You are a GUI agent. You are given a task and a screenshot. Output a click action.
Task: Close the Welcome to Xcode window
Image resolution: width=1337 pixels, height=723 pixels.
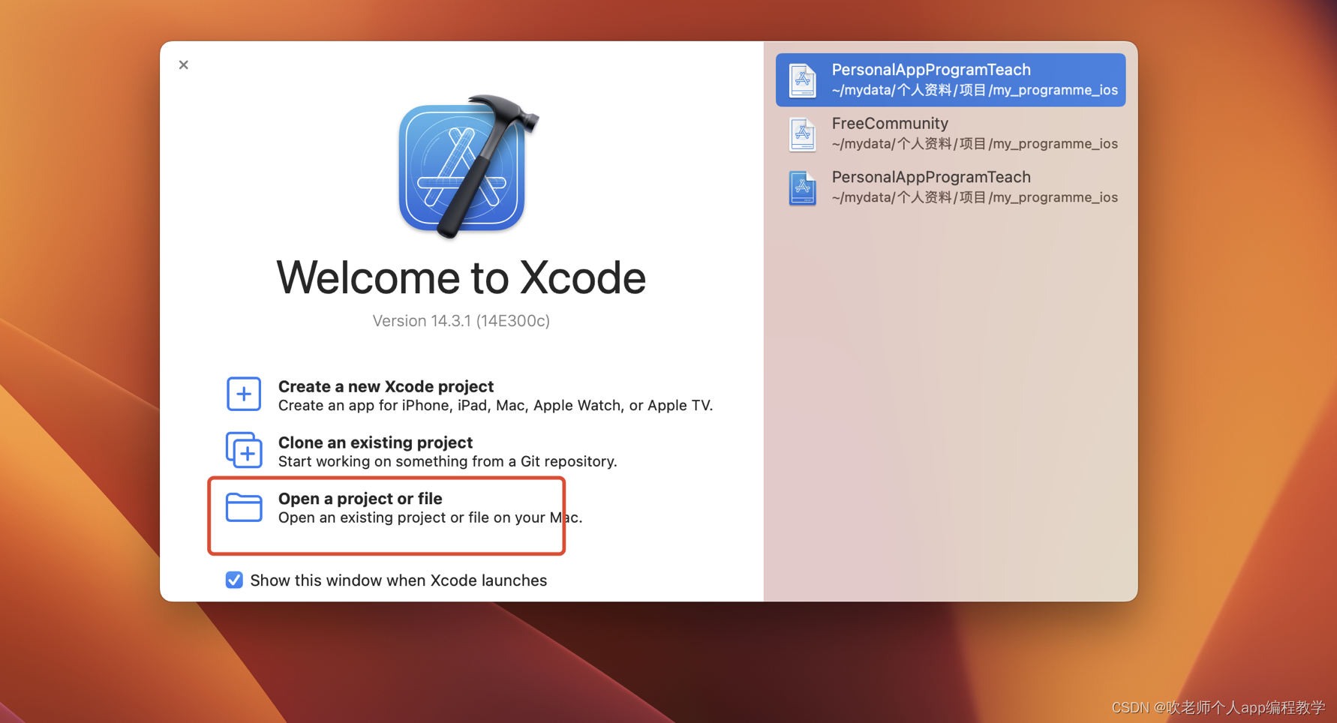pos(184,65)
